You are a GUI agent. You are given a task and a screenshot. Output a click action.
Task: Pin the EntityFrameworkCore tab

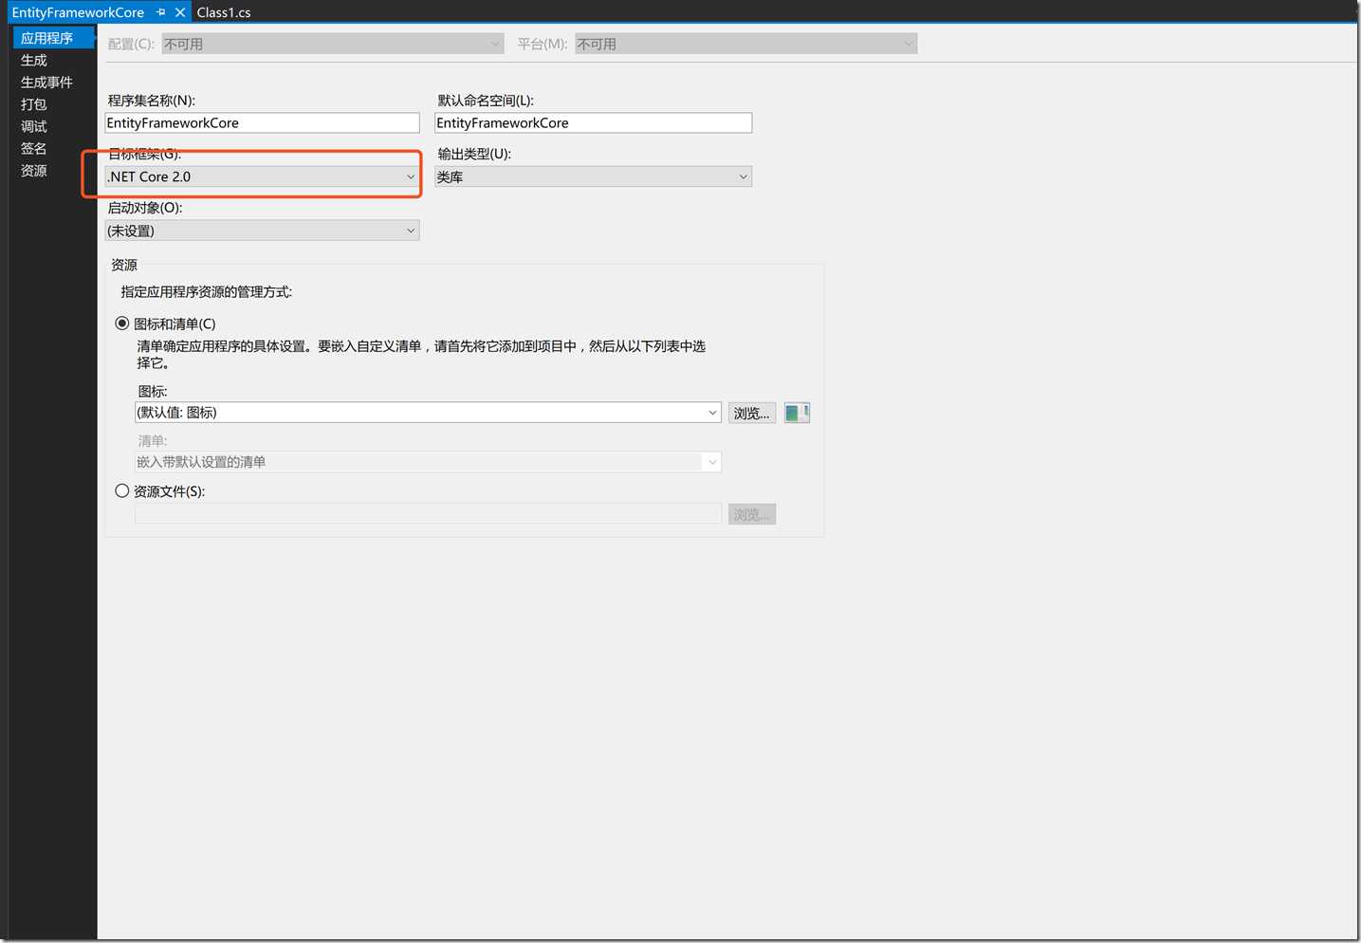161,12
